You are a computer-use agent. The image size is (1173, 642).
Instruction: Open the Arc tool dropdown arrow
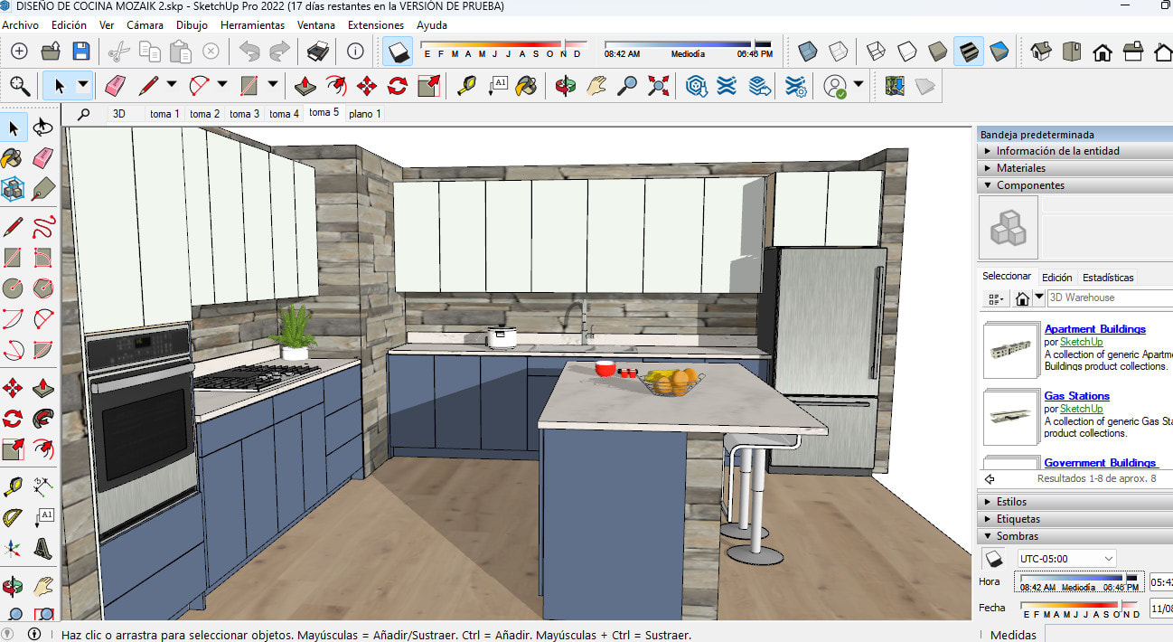[222, 86]
